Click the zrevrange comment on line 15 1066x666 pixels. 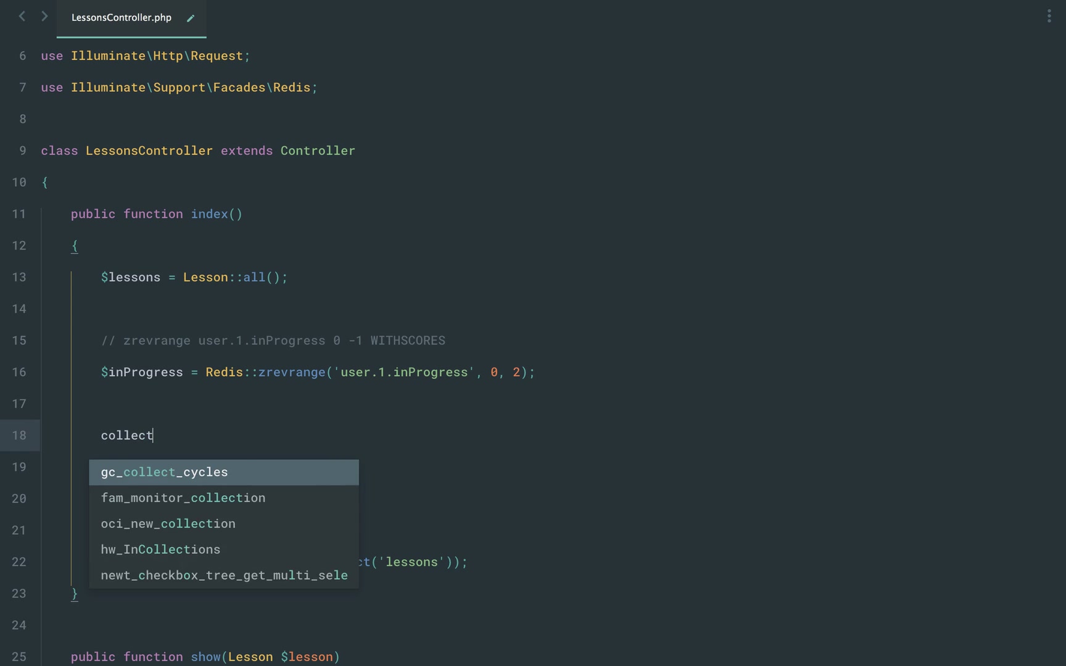pyautogui.click(x=273, y=340)
